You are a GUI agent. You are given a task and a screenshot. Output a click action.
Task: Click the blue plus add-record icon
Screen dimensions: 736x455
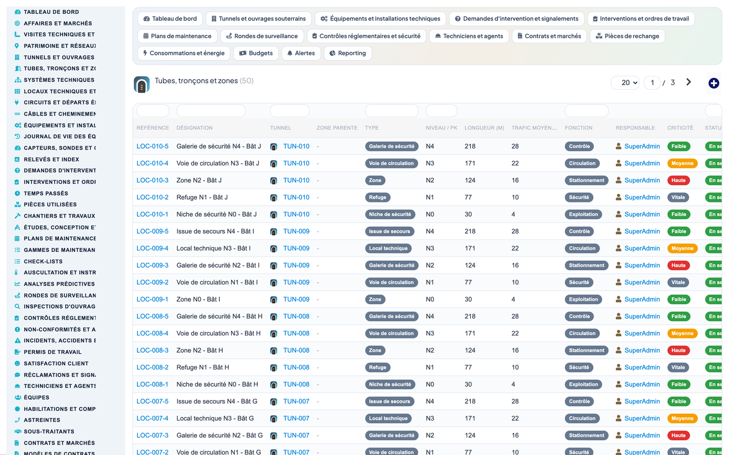point(714,83)
